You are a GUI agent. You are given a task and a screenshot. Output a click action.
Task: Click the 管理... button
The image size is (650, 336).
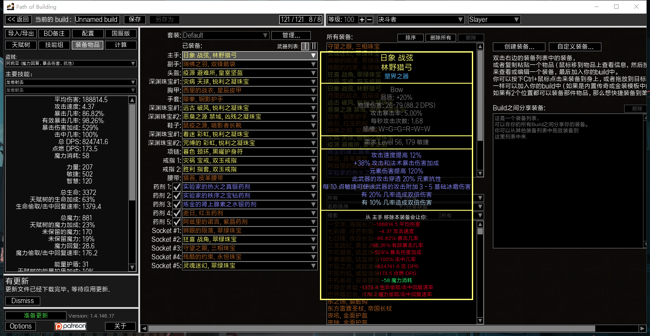[x=291, y=35]
